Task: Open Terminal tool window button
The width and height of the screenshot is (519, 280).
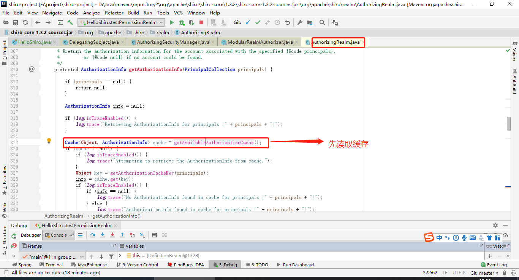Action: pos(51,265)
